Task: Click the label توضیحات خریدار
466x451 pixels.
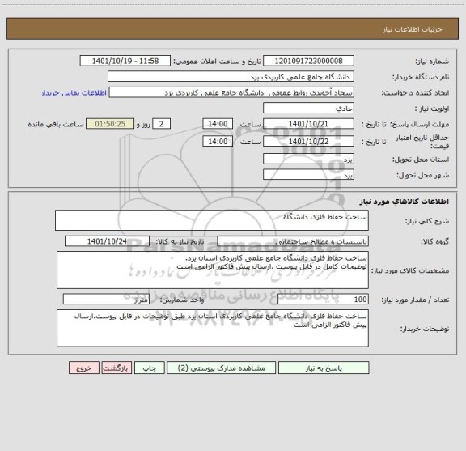Action: 425,329
